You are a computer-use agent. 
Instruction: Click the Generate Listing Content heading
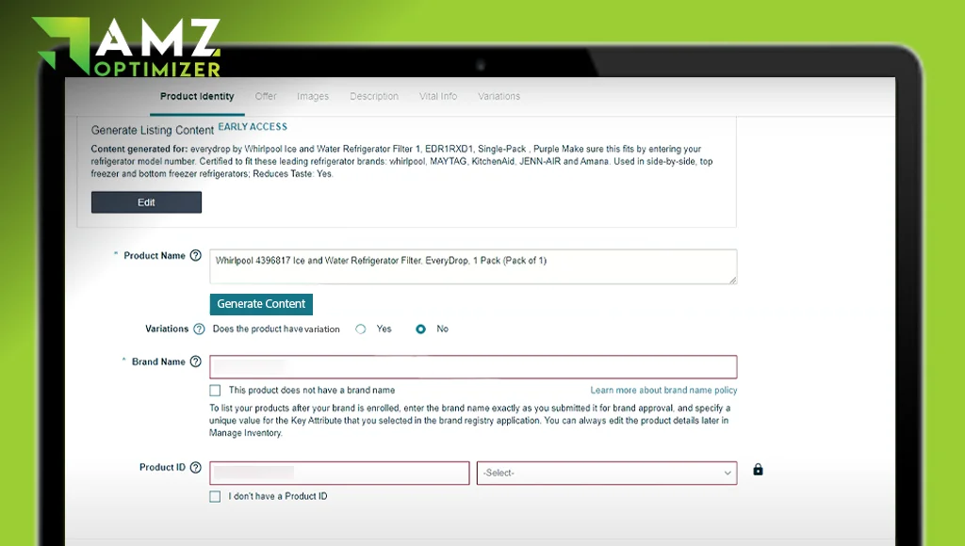point(153,130)
